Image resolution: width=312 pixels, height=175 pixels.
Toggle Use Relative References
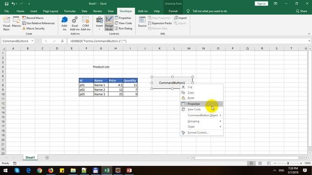pos(38,23)
